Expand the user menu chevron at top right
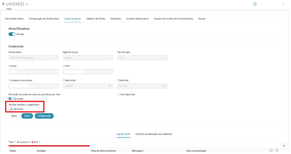The height and width of the screenshot is (154, 291). 283,4
